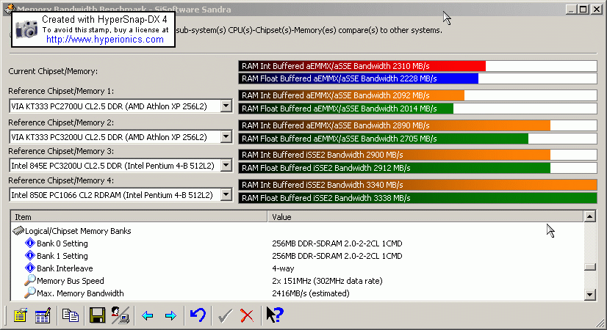
Task: Go back with the left arrow
Action: [x=148, y=316]
